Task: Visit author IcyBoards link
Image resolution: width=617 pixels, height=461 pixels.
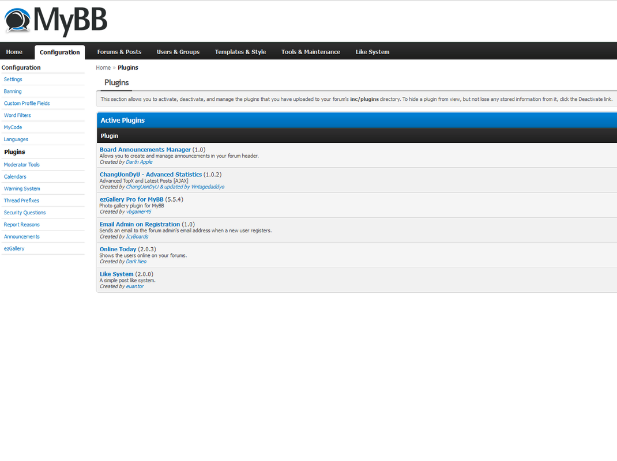Action: pos(137,237)
